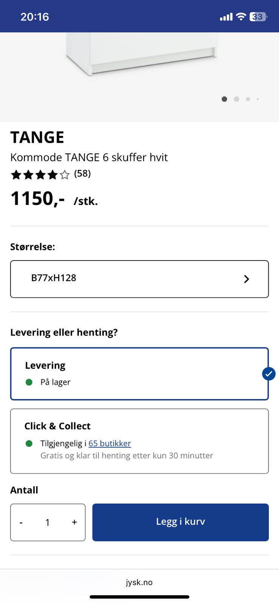Increase quantity with plus button

[x=74, y=522]
